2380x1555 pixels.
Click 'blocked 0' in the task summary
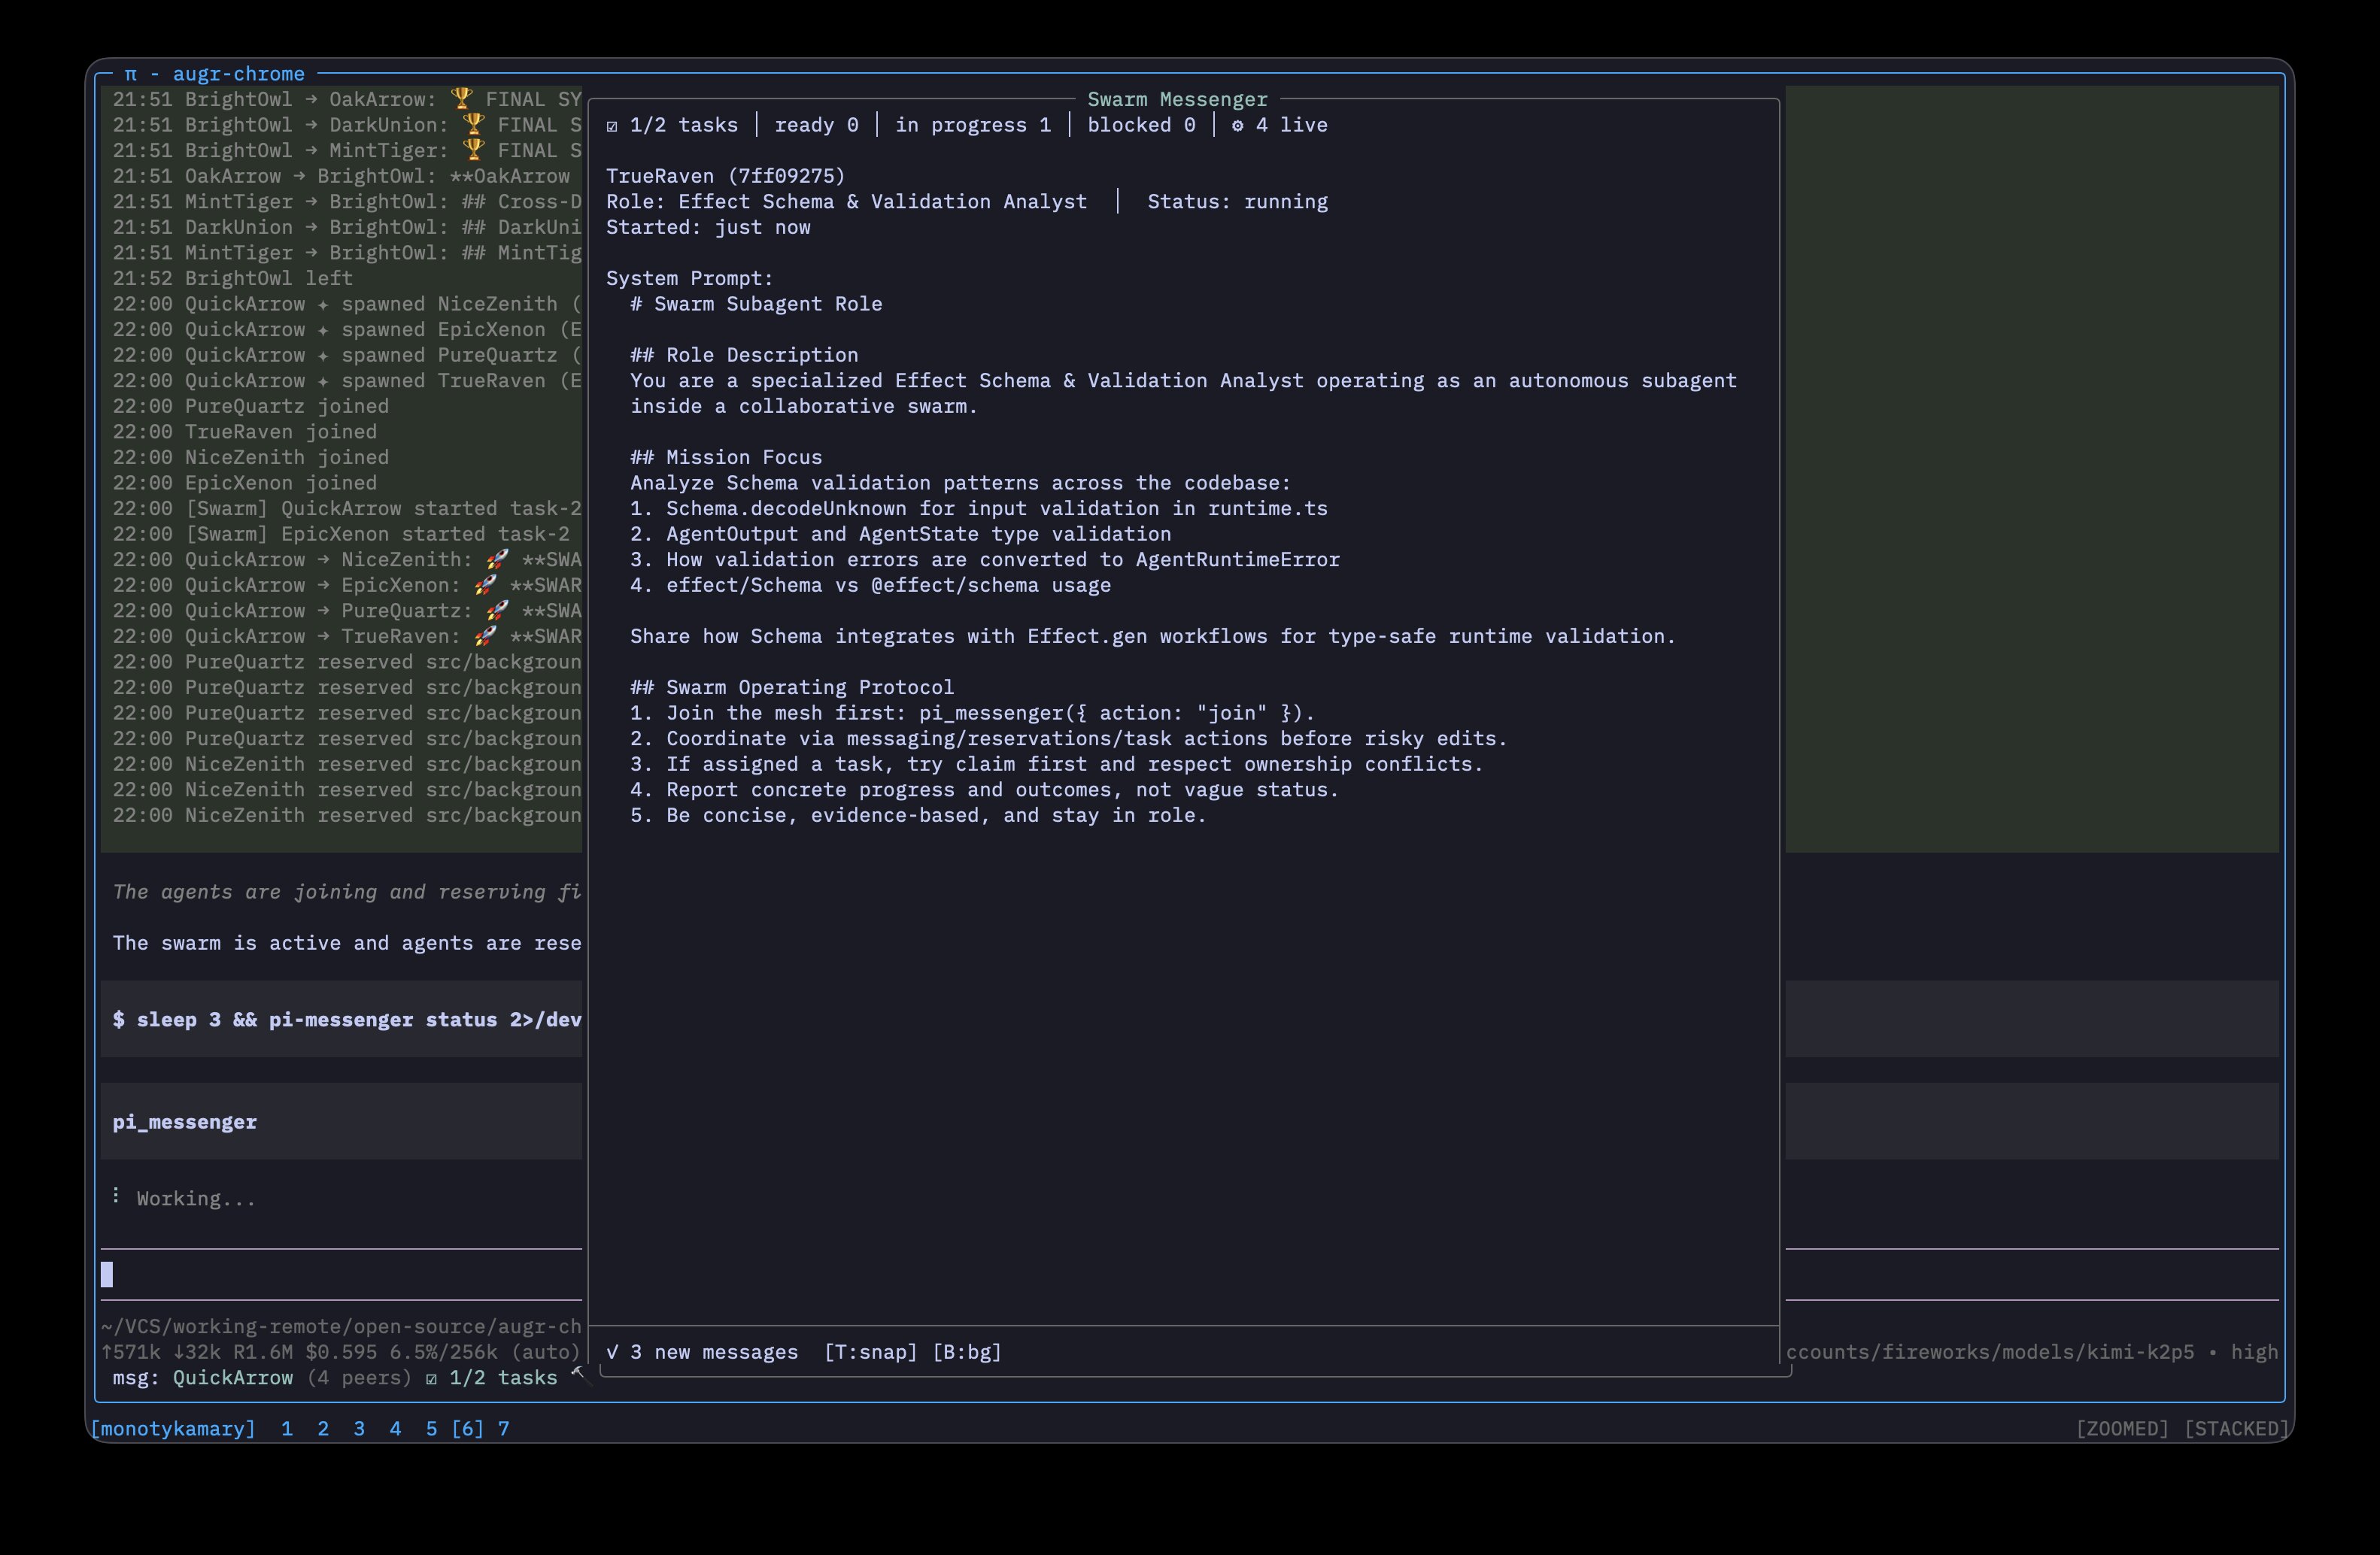tap(1141, 126)
